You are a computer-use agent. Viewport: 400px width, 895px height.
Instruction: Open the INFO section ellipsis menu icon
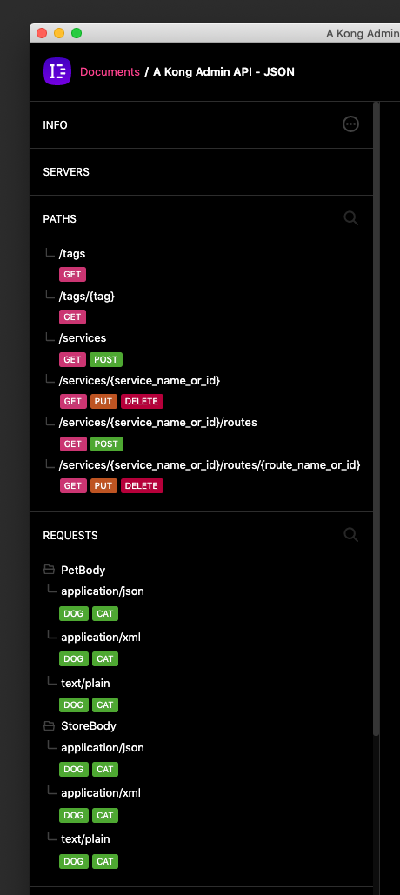pyautogui.click(x=351, y=124)
